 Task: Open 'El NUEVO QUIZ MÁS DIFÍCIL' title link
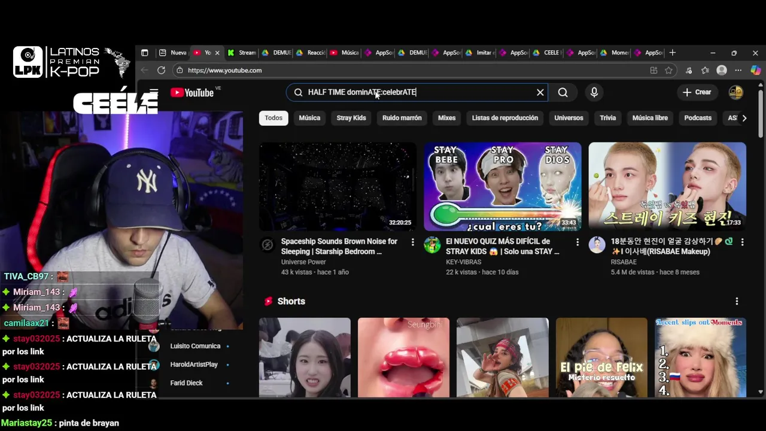[x=503, y=246]
